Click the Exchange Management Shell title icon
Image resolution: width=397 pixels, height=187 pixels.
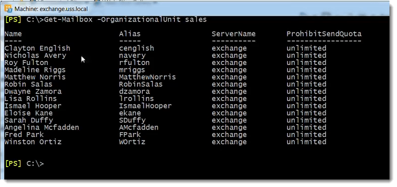click(x=9, y=8)
